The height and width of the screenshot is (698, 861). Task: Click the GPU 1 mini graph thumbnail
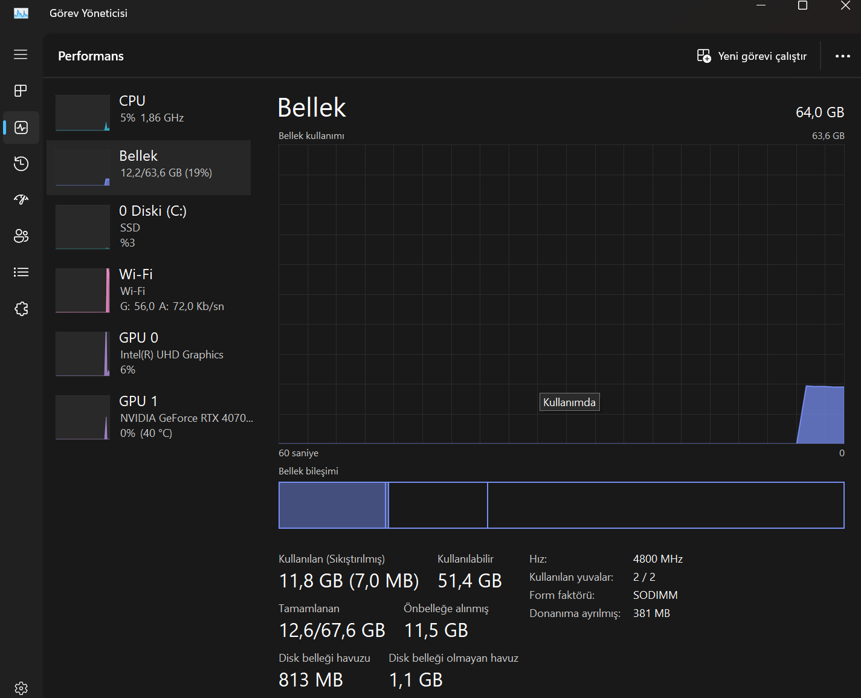(x=83, y=418)
